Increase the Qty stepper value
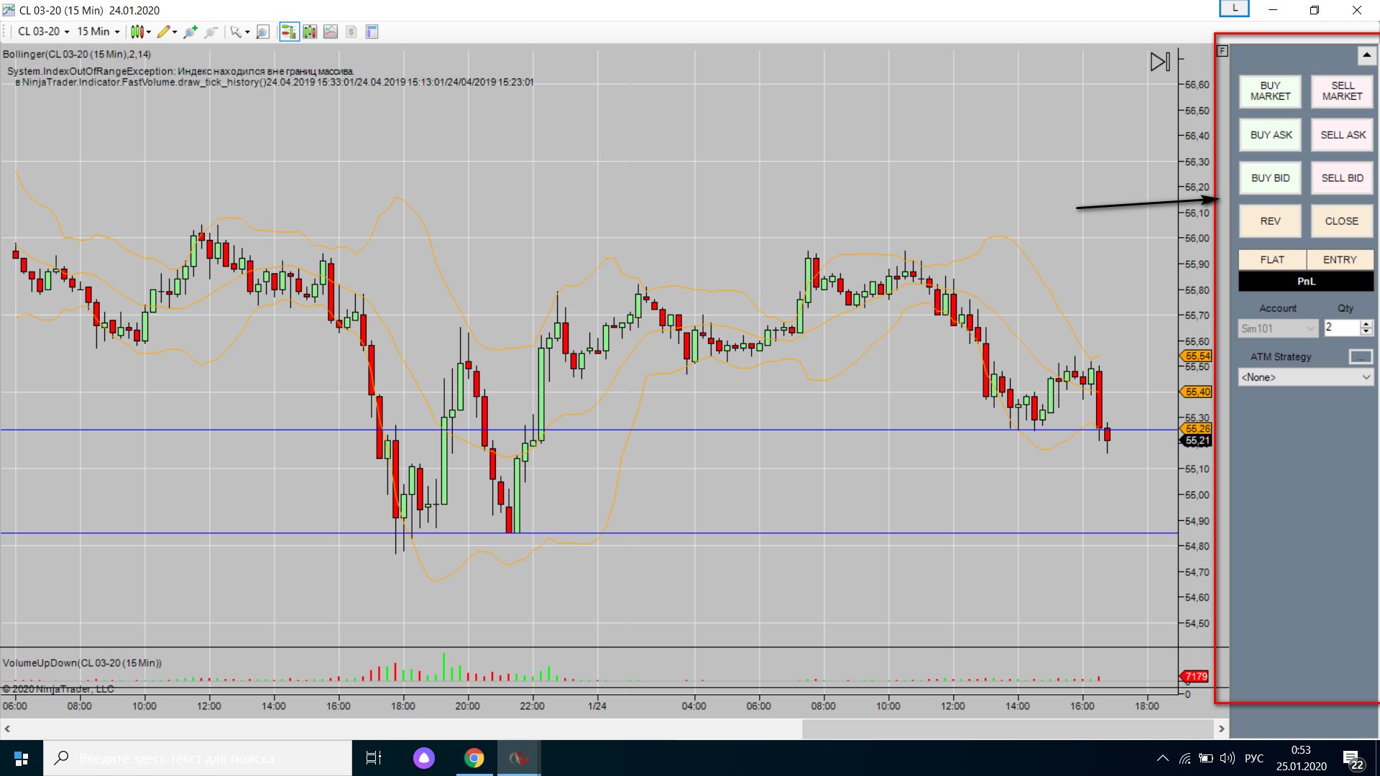Image resolution: width=1380 pixels, height=776 pixels. (x=1366, y=324)
